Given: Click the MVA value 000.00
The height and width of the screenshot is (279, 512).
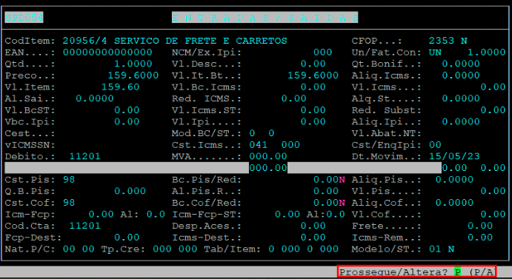Looking at the screenshot, I should [268, 156].
